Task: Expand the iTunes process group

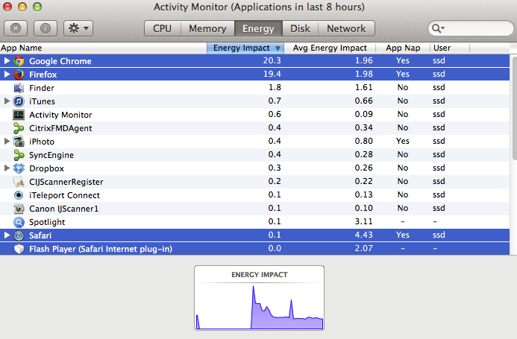Action: tap(7, 101)
